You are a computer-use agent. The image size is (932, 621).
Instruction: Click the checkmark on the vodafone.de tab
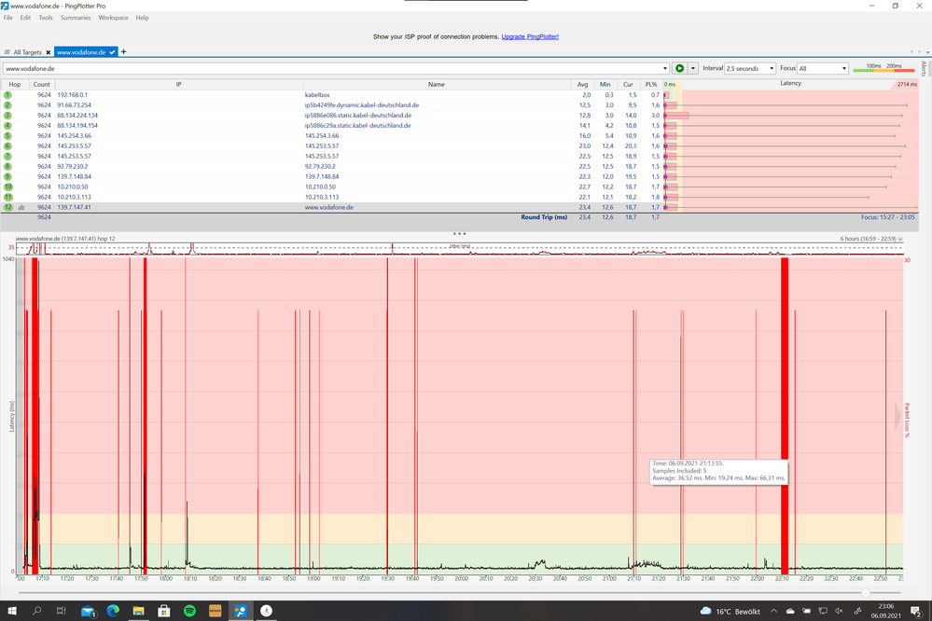coord(112,52)
